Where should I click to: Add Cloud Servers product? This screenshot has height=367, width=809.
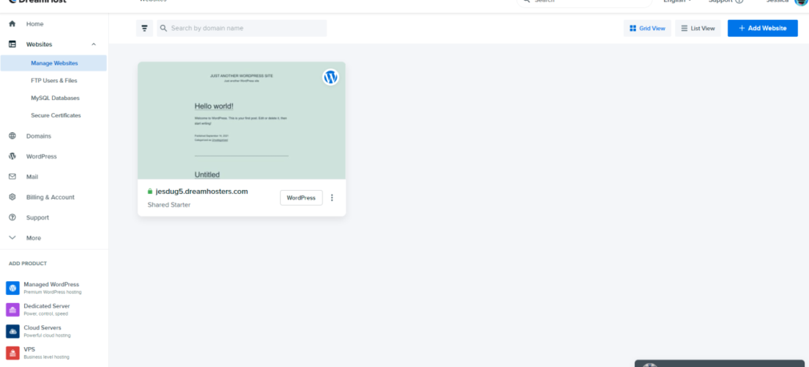[x=46, y=331]
